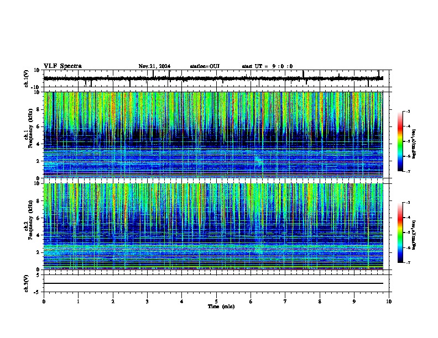
Task: Click the ch.1 waveform trace panel
Action: (x=216, y=78)
